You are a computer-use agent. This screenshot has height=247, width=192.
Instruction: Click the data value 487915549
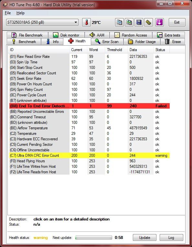138,128
